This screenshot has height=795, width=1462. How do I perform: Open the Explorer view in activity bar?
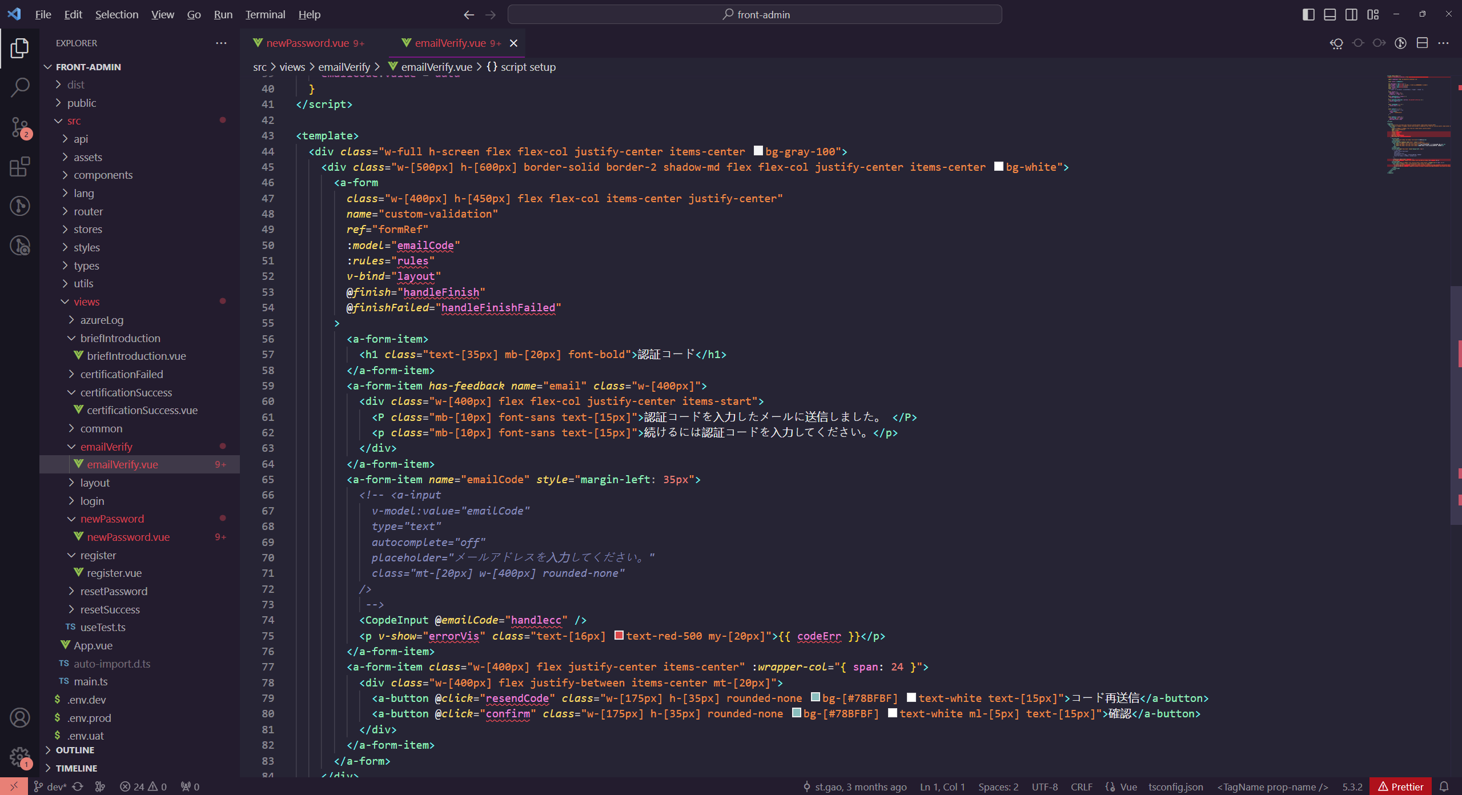(19, 48)
